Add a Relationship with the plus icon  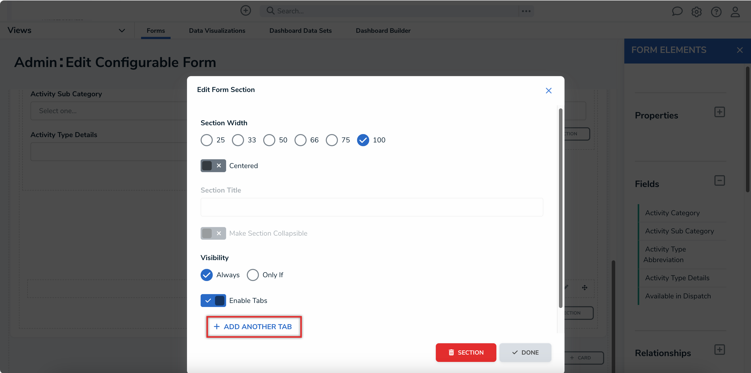coord(720,349)
